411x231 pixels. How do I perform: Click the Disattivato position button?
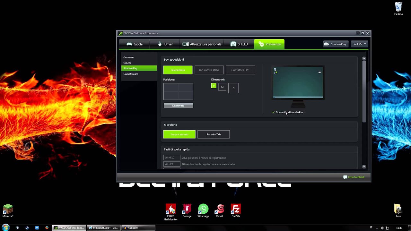(178, 106)
